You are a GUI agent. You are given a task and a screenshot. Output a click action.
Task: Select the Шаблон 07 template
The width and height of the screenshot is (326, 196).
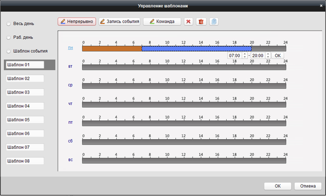coord(25,147)
